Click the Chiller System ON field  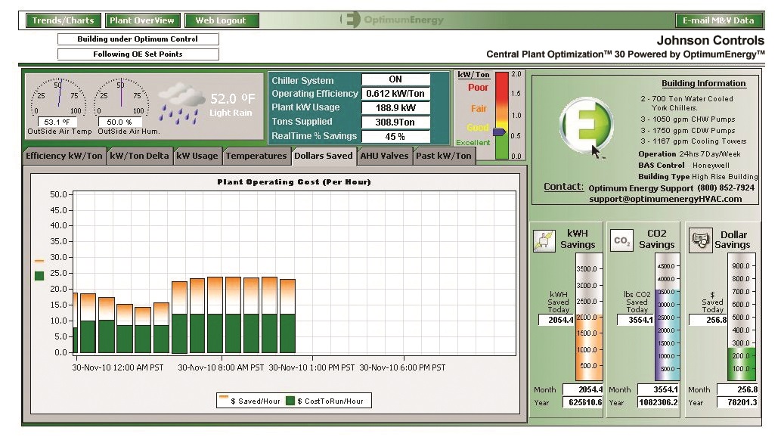click(x=395, y=79)
